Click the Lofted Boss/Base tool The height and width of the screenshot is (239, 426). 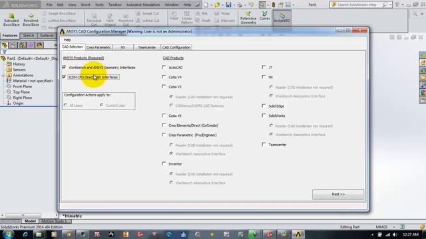pos(59,21)
